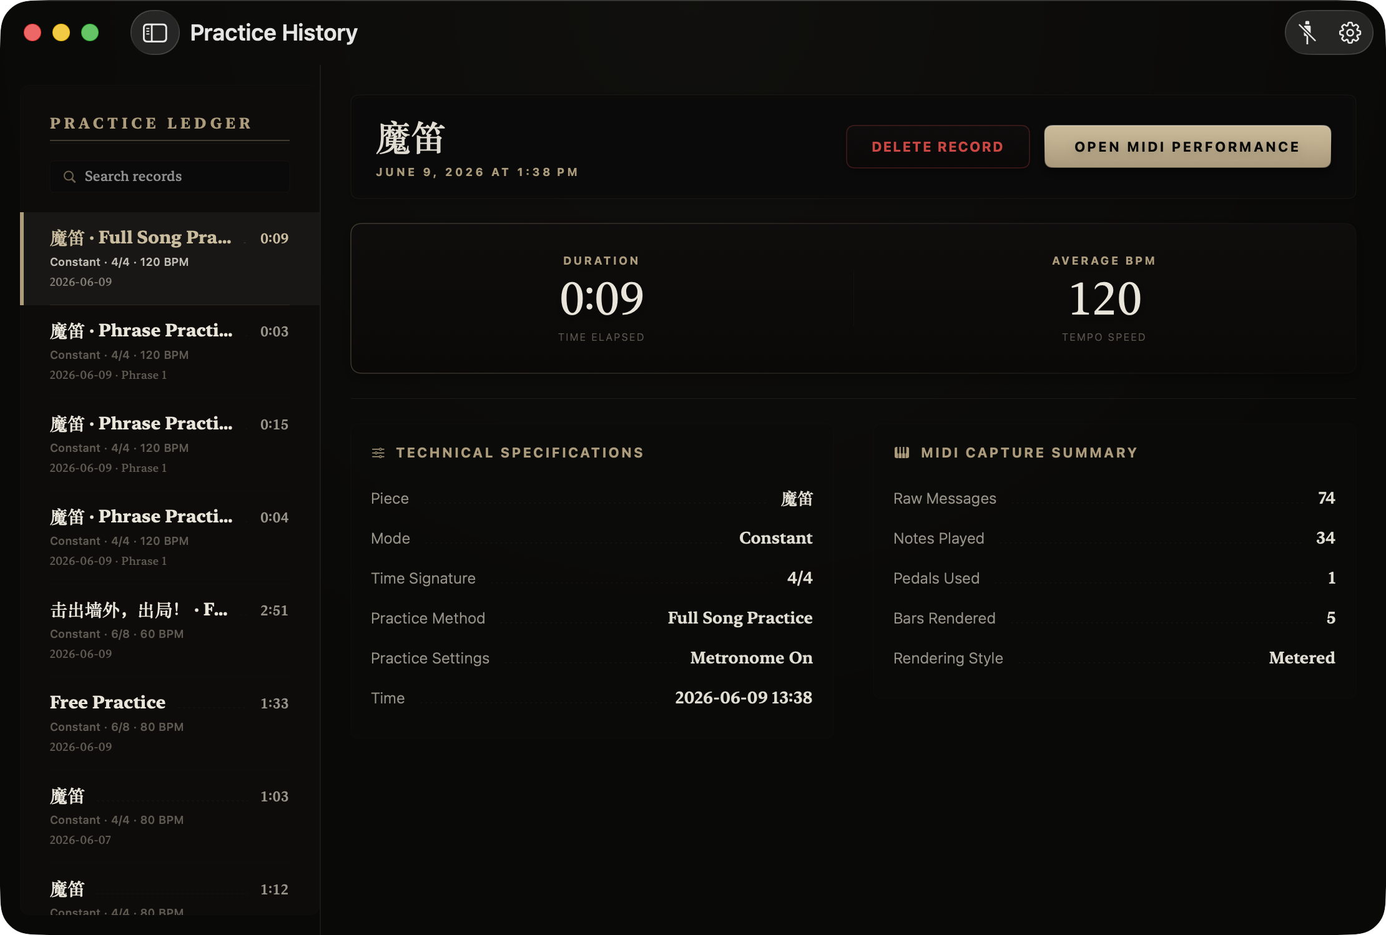Screen dimensions: 1386x935
Task: Click the MIDI CAPTURE SUMMARY heading
Action: [1029, 453]
